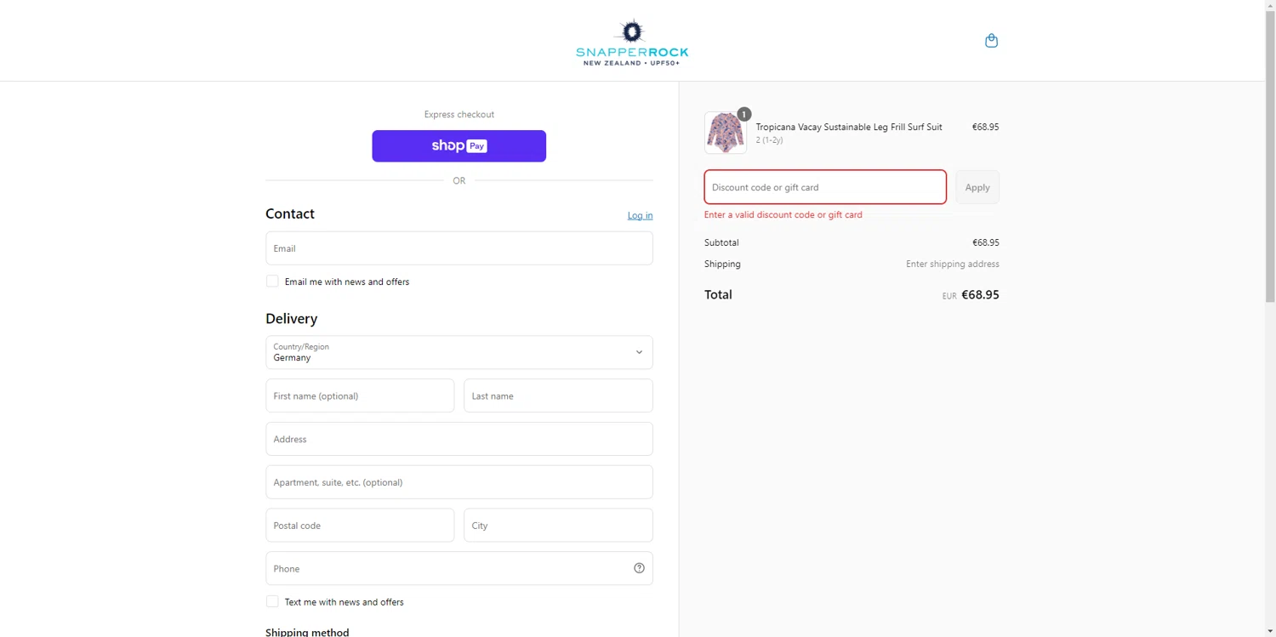Viewport: 1276px width, 637px height.
Task: Click the Log in link
Action: click(640, 215)
